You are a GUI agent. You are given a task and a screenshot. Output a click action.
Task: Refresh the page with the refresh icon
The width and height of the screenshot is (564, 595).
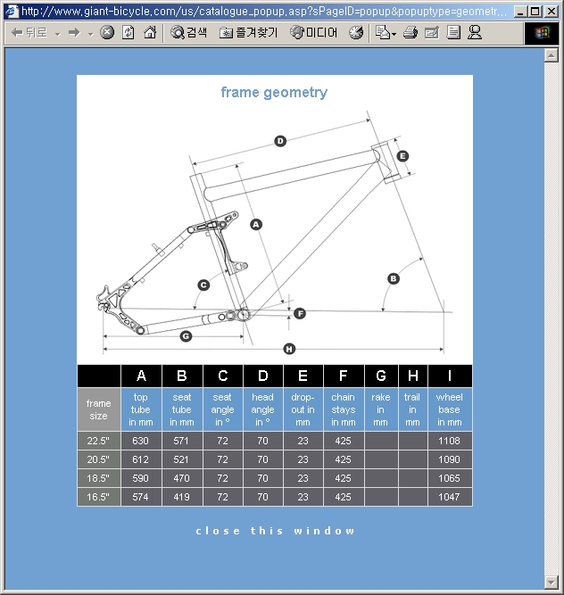click(129, 33)
